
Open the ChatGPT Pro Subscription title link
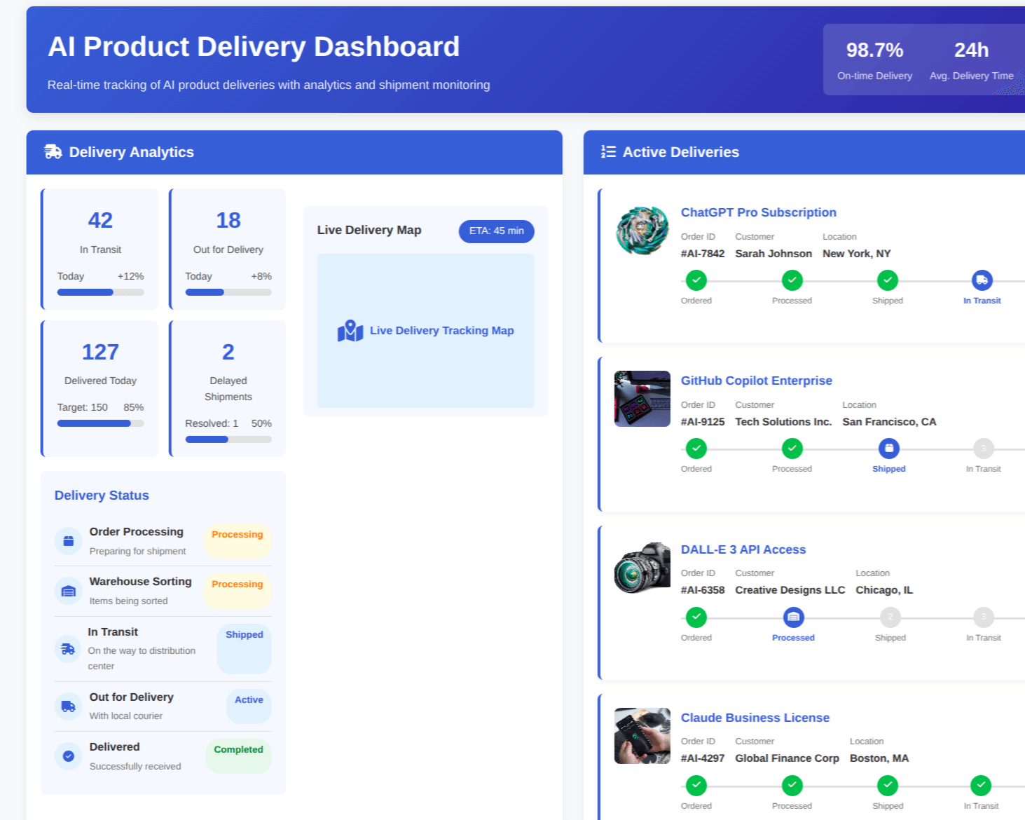point(759,212)
